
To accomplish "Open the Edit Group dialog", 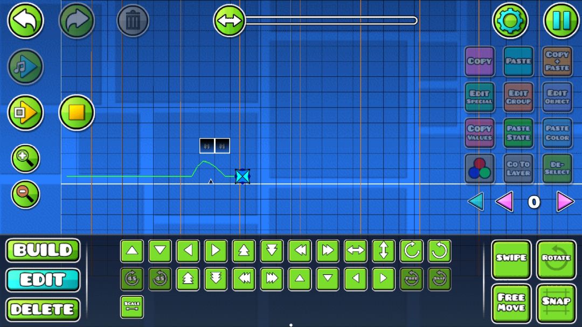I will click(518, 97).
